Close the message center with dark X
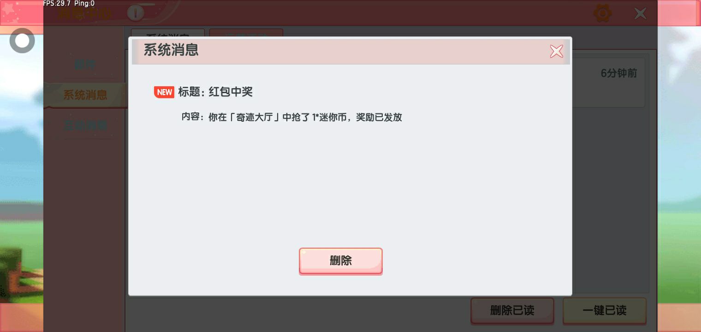Image resolution: width=701 pixels, height=332 pixels. point(641,13)
